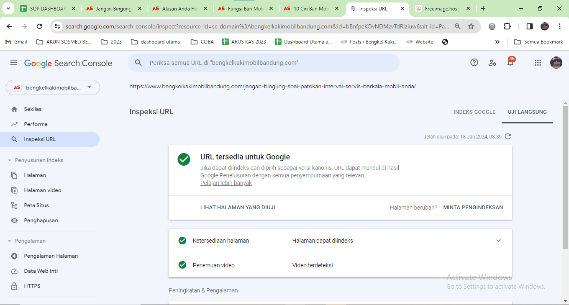
Task: Open the Google apps grid
Action: point(538,63)
